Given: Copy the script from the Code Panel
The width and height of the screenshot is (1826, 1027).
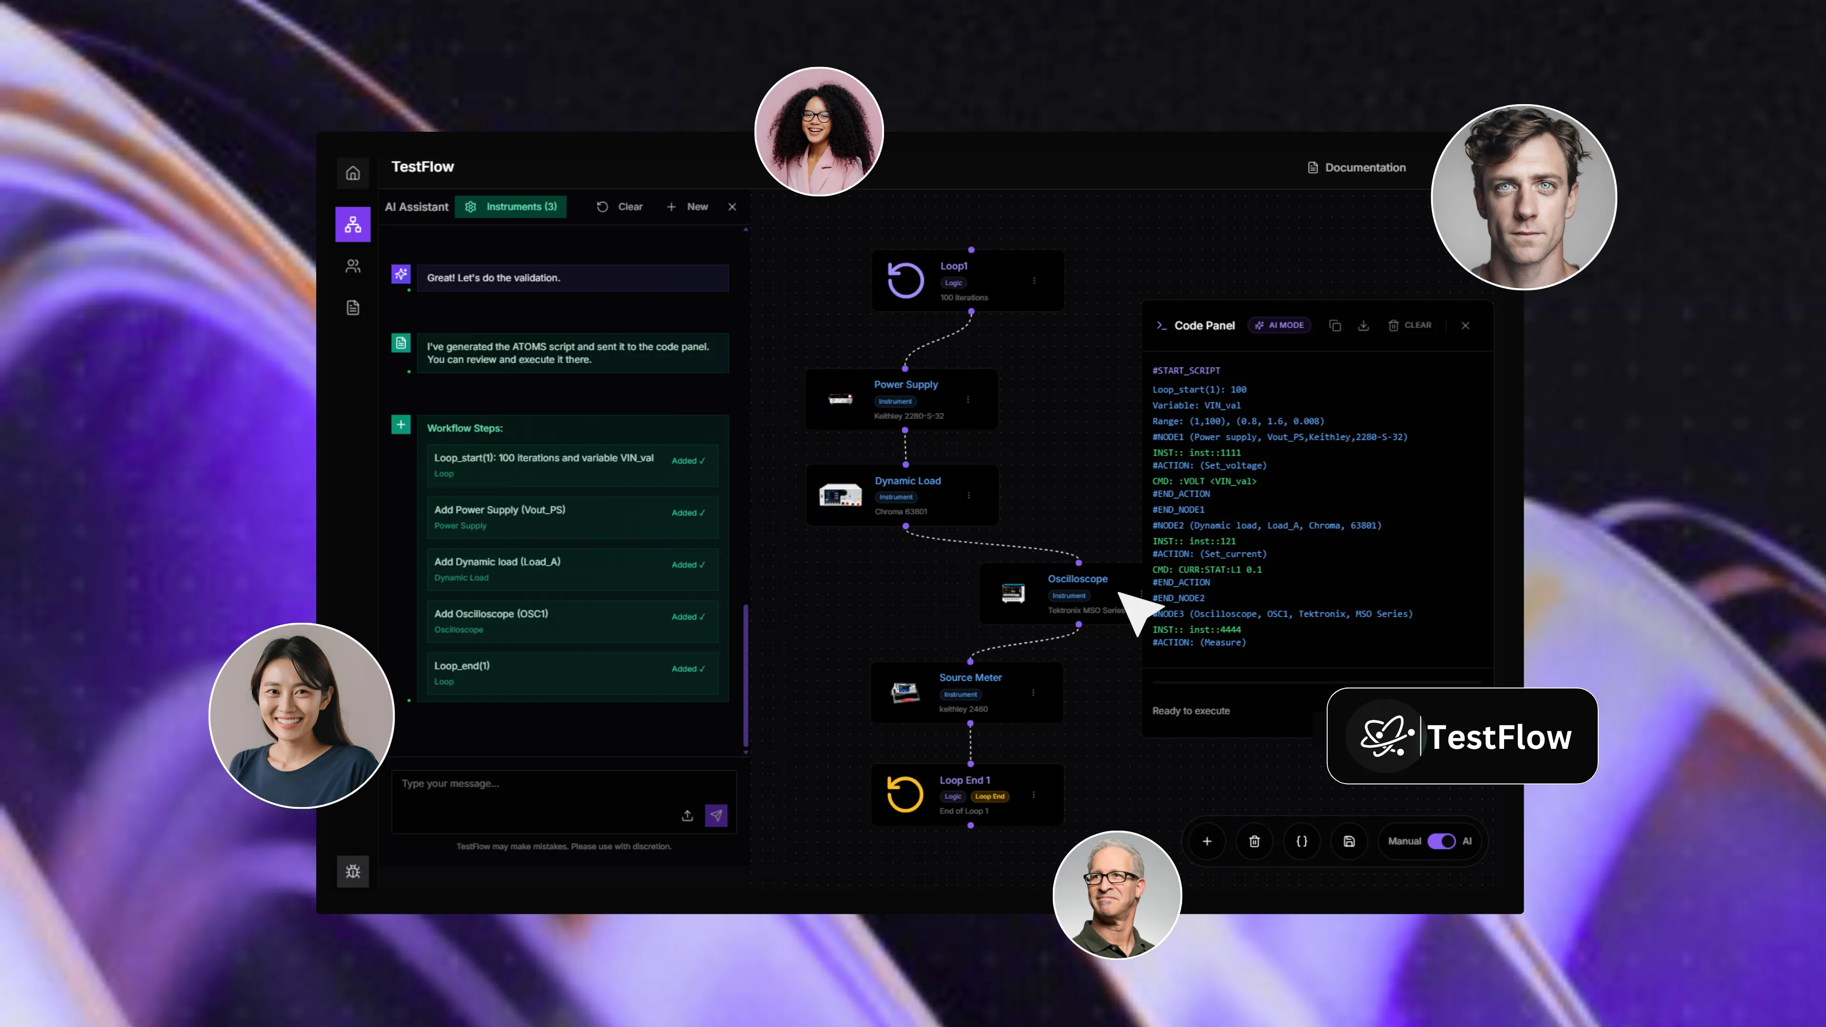Looking at the screenshot, I should click(x=1335, y=325).
